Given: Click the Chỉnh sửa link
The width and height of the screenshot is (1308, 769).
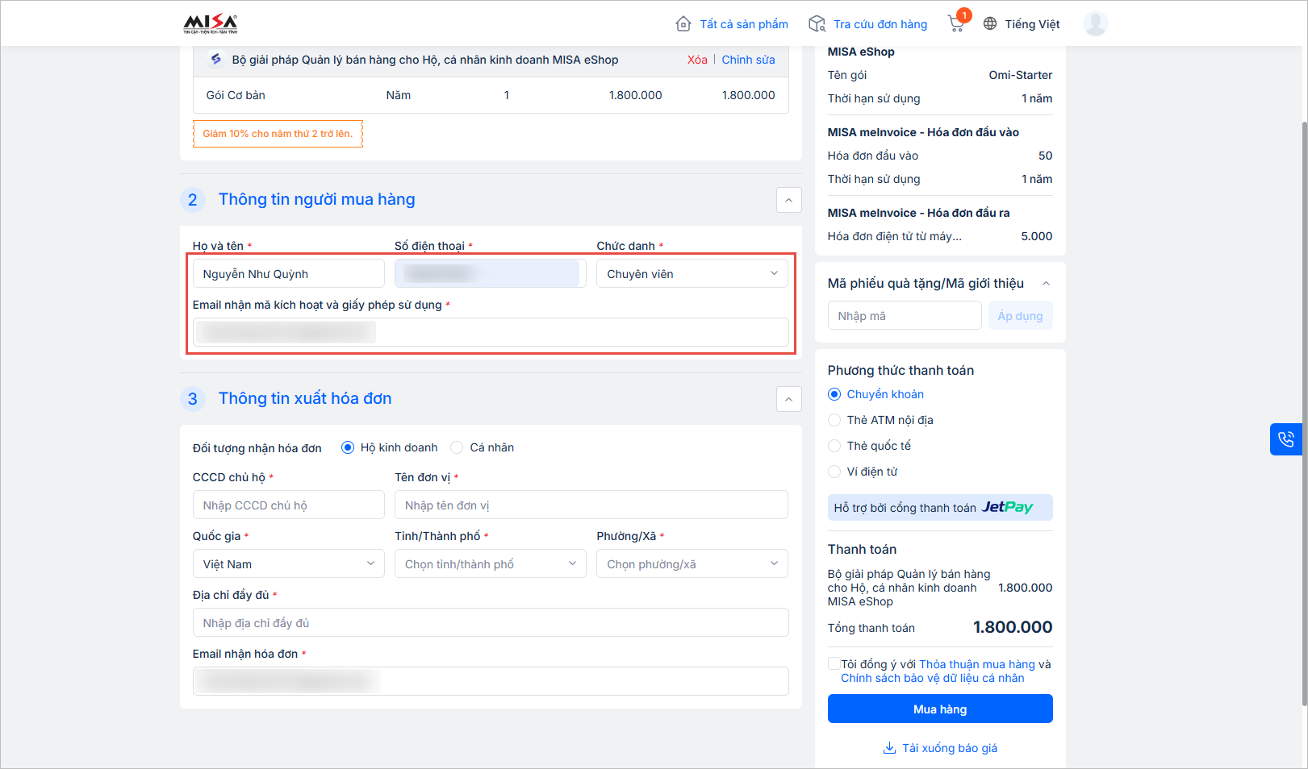Looking at the screenshot, I should (x=748, y=60).
